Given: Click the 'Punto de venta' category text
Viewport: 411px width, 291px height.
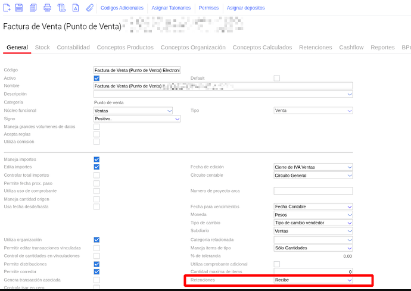Looking at the screenshot, I should click(109, 102).
